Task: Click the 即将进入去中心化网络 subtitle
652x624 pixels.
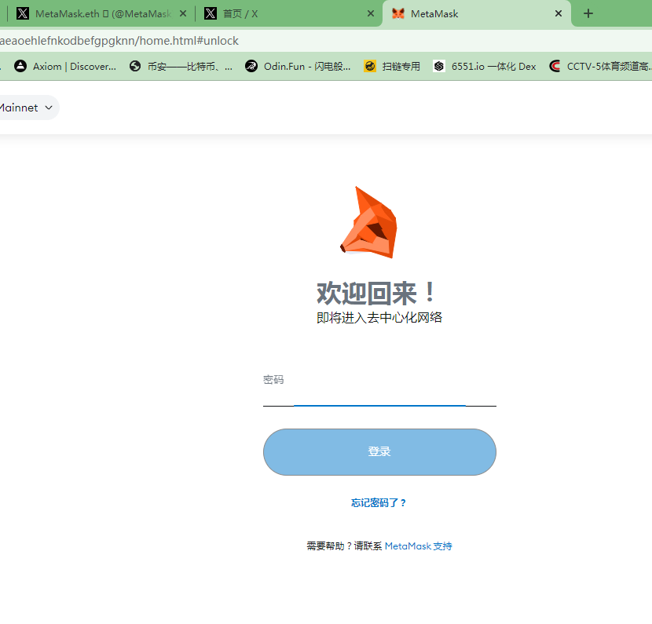Action: point(379,318)
